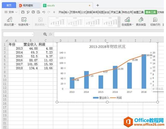This screenshot has width=166, height=129.
Task: Open the 文件 file menu
Action: click(11, 12)
